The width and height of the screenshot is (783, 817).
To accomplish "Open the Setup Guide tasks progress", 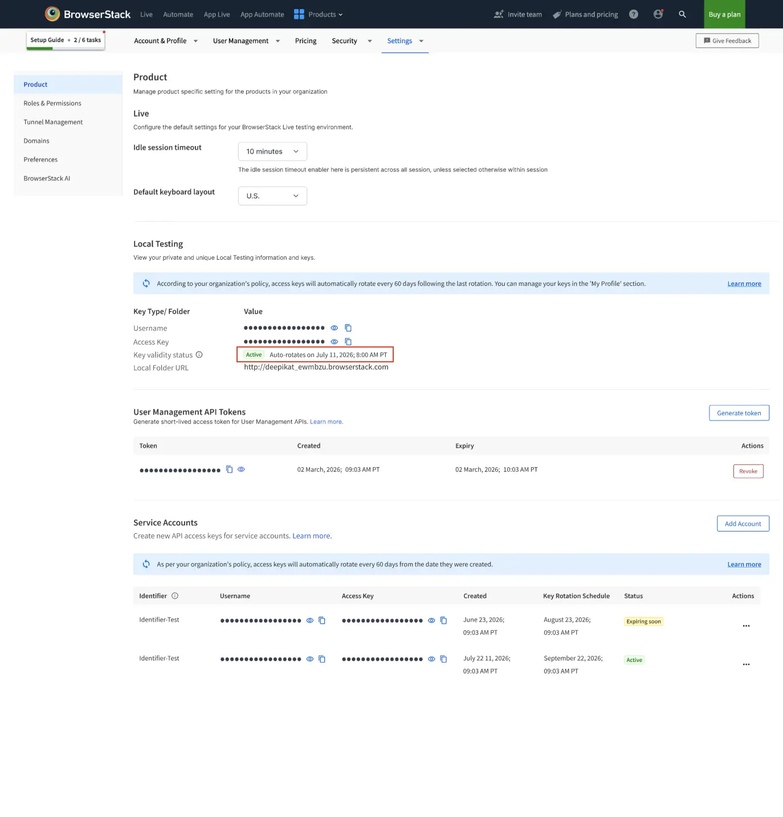I will coord(66,40).
